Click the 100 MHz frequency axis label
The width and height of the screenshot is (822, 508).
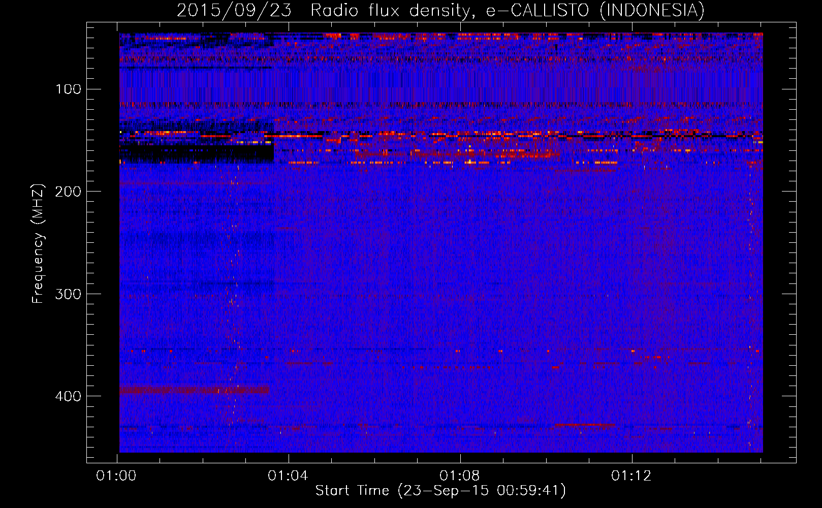click(x=68, y=89)
